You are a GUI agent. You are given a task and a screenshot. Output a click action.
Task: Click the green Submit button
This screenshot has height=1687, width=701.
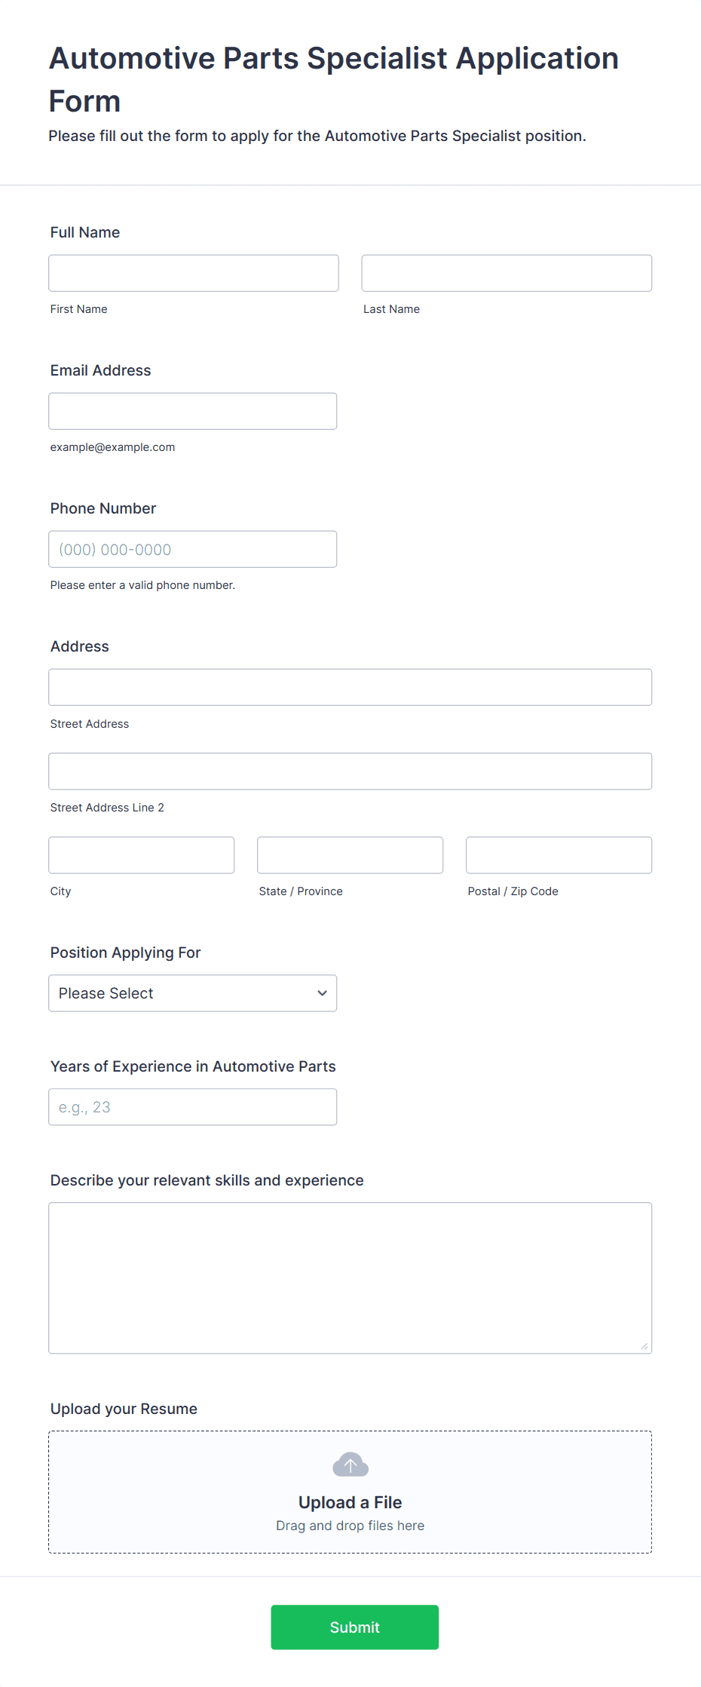click(355, 1627)
